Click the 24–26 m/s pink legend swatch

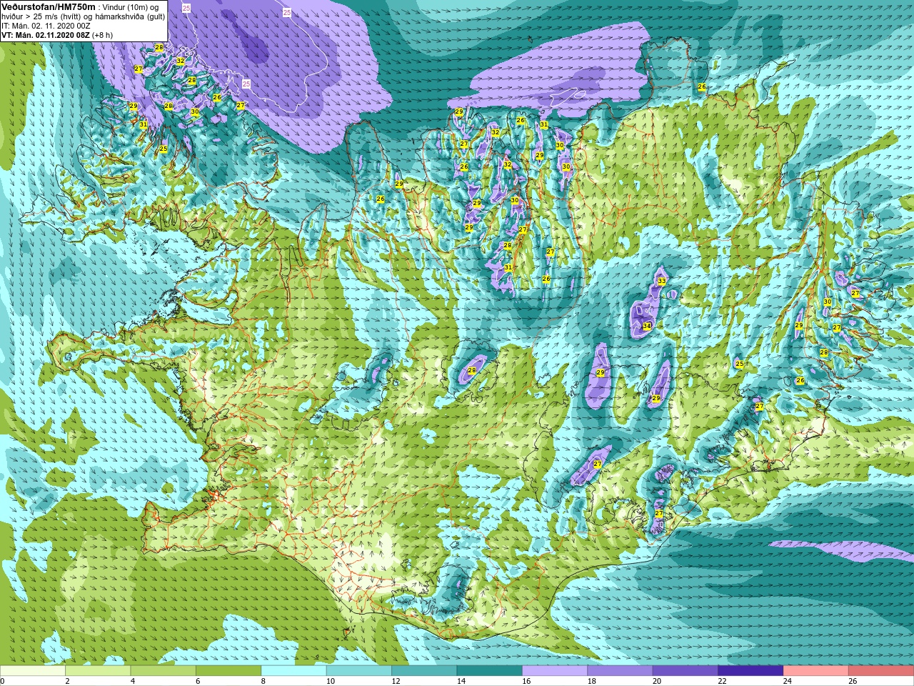click(x=816, y=670)
